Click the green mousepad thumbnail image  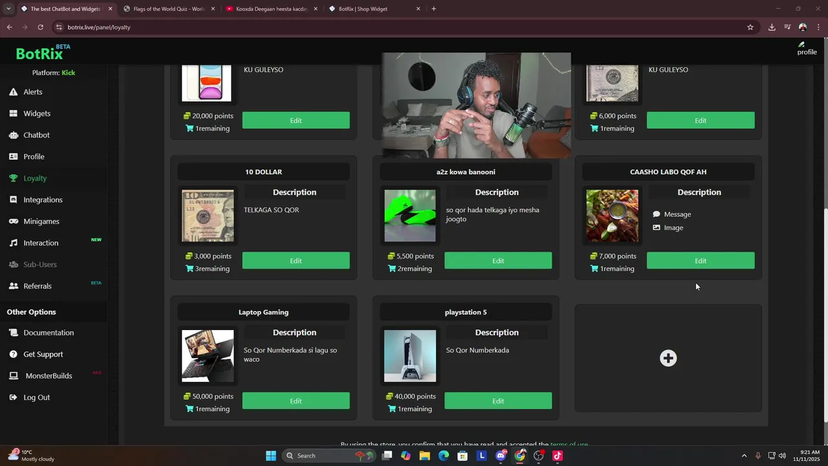410,216
